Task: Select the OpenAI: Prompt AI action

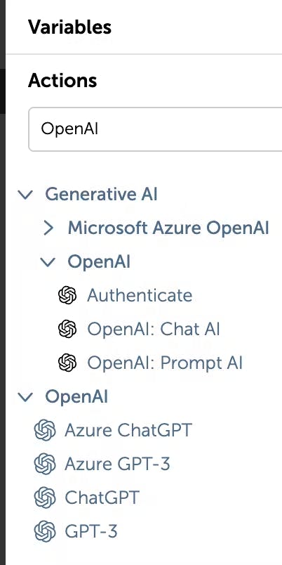Action: (165, 363)
